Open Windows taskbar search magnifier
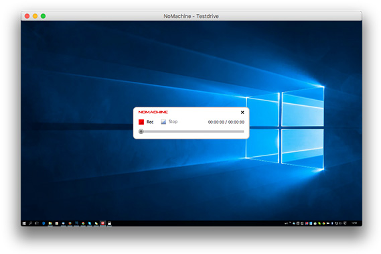 30,223
